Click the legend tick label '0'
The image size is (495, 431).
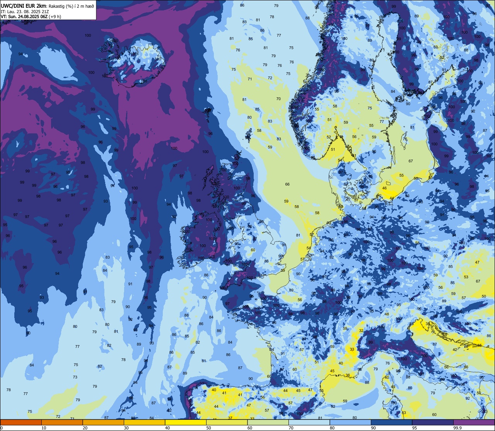pos(2,428)
